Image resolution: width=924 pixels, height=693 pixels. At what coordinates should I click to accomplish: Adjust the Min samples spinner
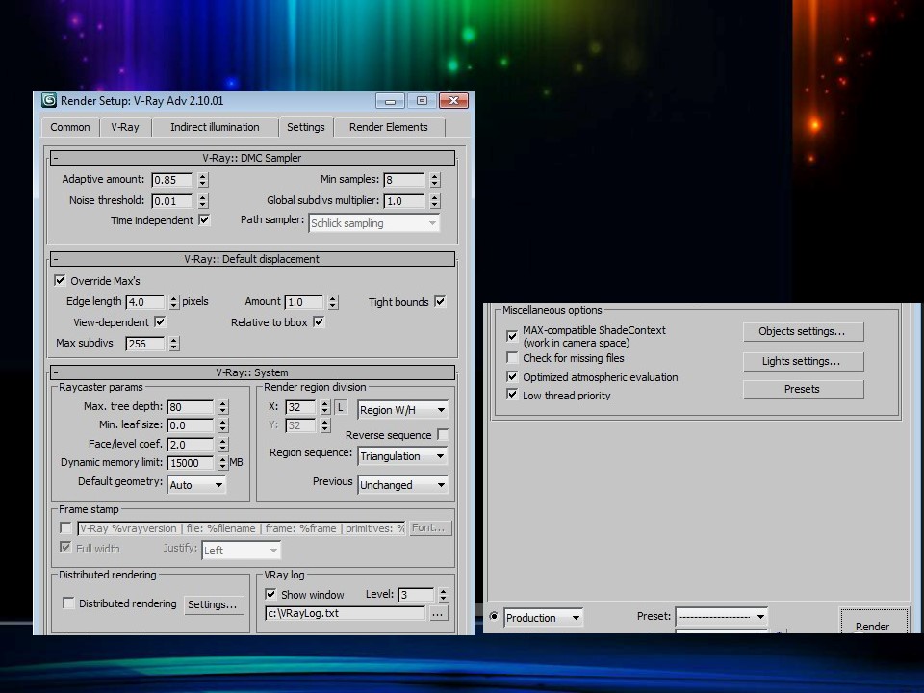click(435, 180)
